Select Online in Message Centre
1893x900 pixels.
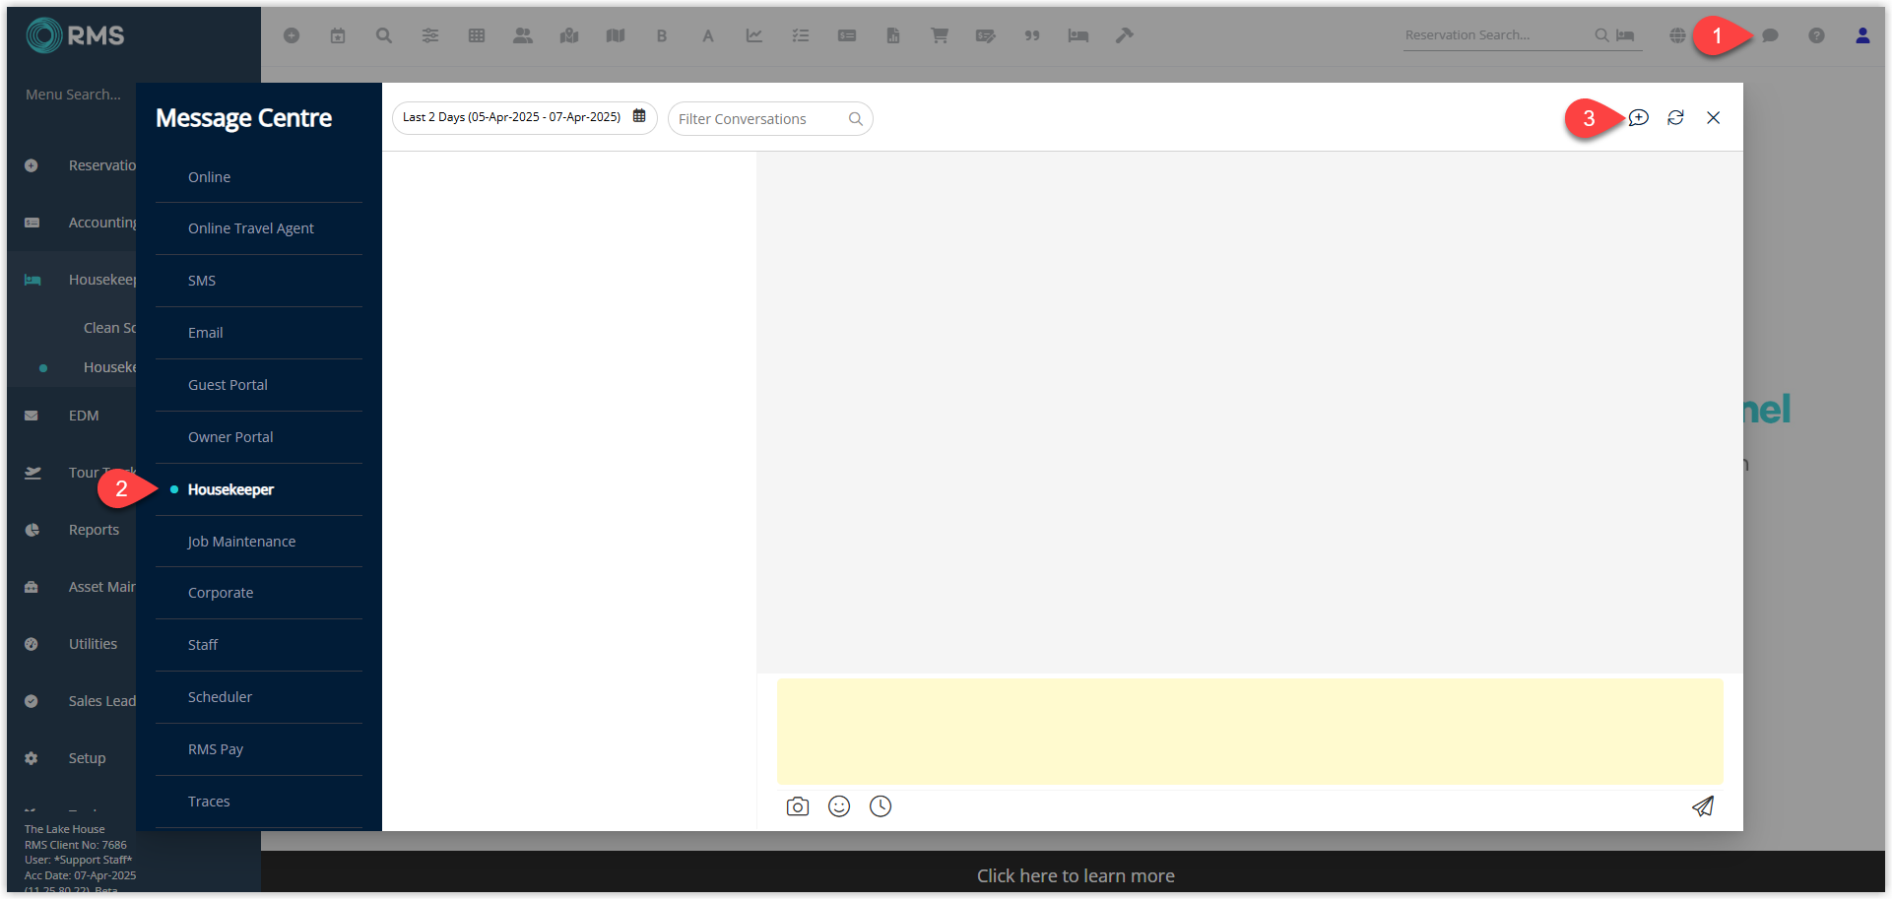pos(209,177)
